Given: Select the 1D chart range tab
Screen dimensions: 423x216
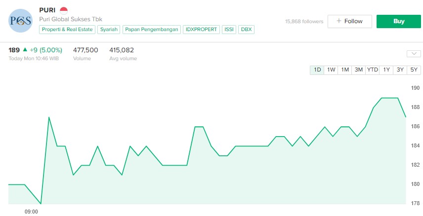Looking at the screenshot, I should [317, 70].
